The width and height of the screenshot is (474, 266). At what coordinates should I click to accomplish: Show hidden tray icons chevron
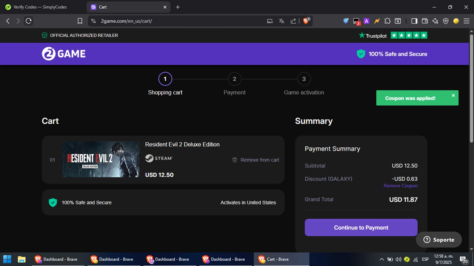pos(382,259)
